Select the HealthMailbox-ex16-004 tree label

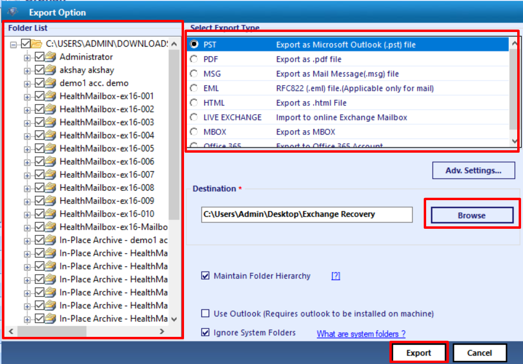pyautogui.click(x=107, y=135)
